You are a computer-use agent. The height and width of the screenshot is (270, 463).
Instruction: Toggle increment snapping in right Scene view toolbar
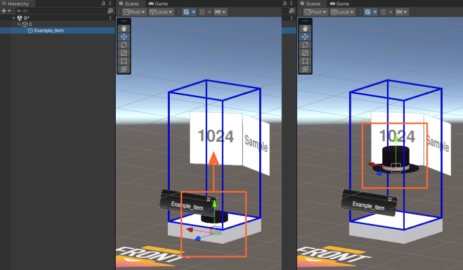384,12
